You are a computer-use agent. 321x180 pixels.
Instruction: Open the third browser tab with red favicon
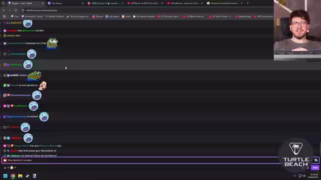point(105,3)
